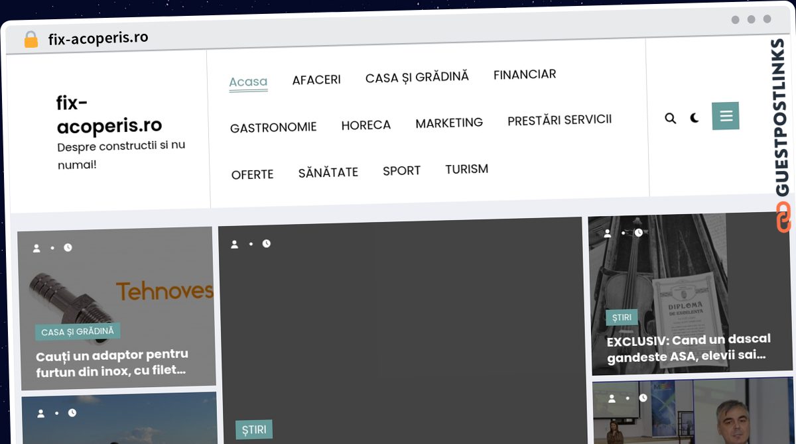Open the CASA ȘI GRĂDINĂ tag on Tehnoves card
This screenshot has height=444, width=796.
click(x=78, y=331)
